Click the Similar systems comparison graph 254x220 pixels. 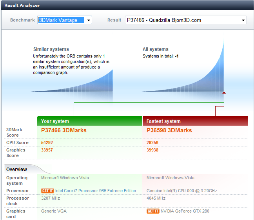click(72, 81)
